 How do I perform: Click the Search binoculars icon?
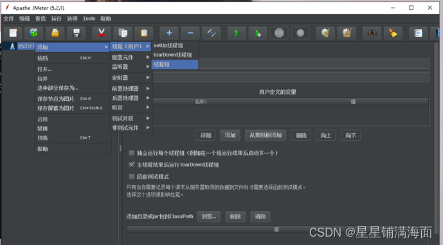372,33
